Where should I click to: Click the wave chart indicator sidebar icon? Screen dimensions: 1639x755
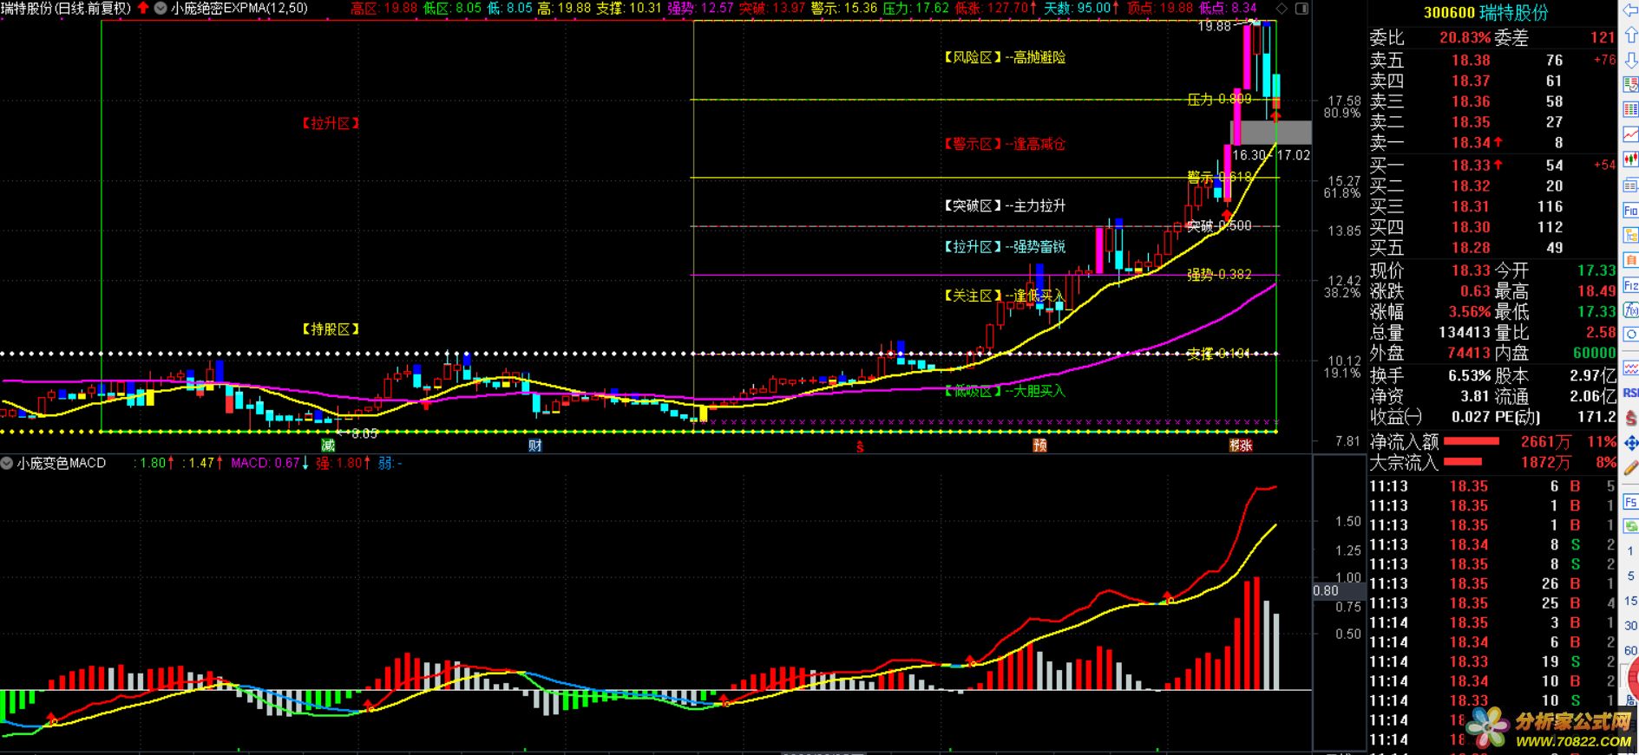tap(1630, 368)
